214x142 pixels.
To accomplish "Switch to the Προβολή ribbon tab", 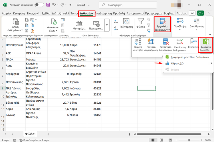I will [119, 13].
